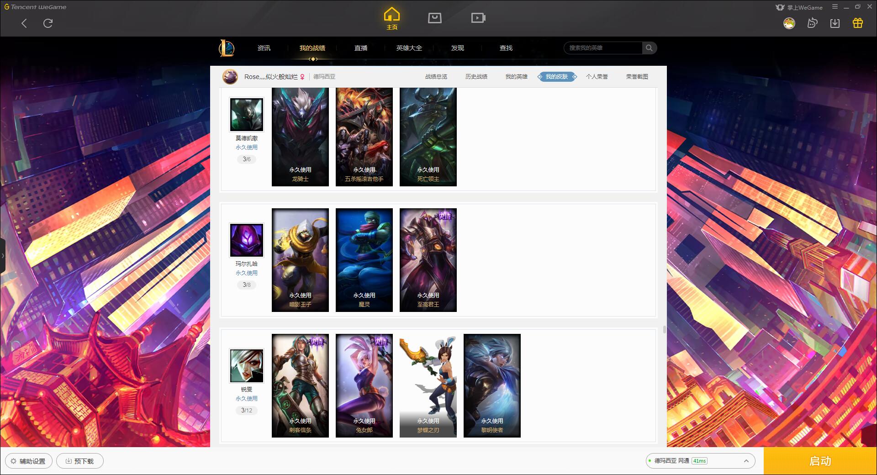The height and width of the screenshot is (475, 877).
Task: Switch to 我的英雄 sub-tab
Action: (x=517, y=77)
